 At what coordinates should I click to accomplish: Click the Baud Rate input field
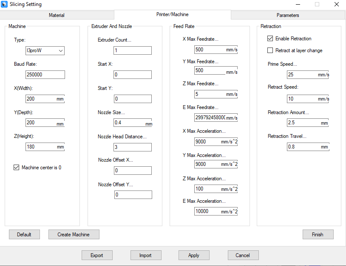click(45, 75)
